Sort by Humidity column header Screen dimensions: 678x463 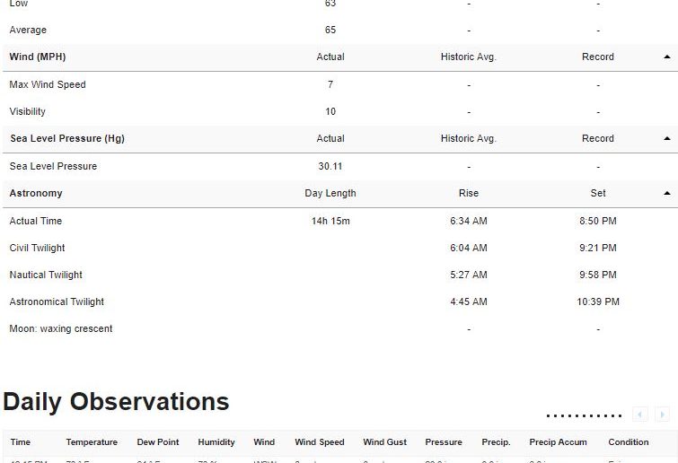pos(216,442)
